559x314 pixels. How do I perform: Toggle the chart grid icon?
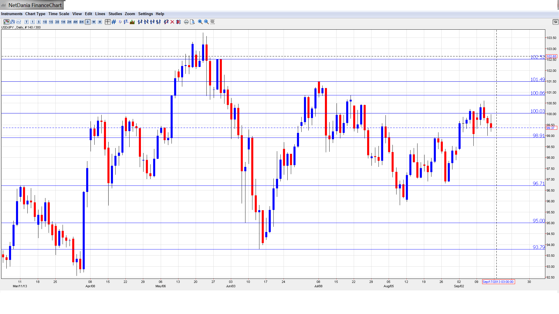(114, 22)
